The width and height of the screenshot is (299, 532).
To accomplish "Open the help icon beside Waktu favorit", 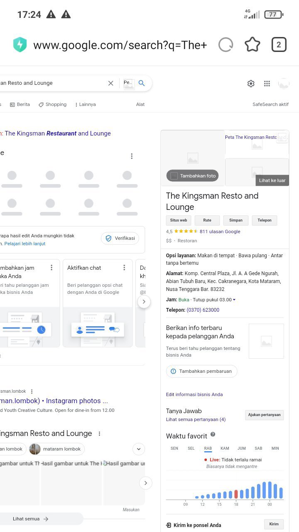I will (213, 434).
